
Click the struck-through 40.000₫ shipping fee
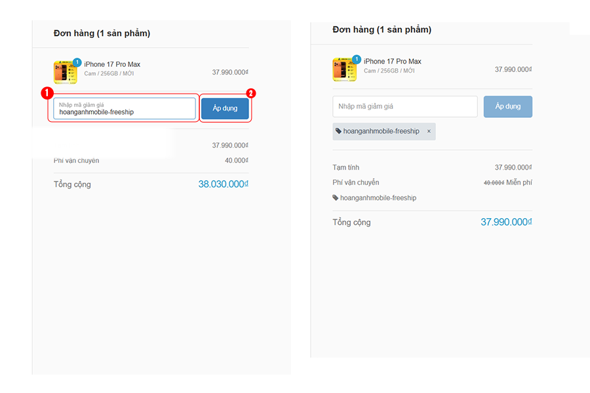point(494,183)
